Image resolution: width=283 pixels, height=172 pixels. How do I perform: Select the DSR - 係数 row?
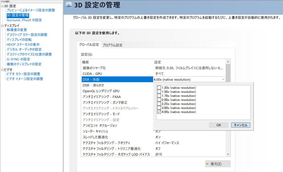(x=117, y=79)
